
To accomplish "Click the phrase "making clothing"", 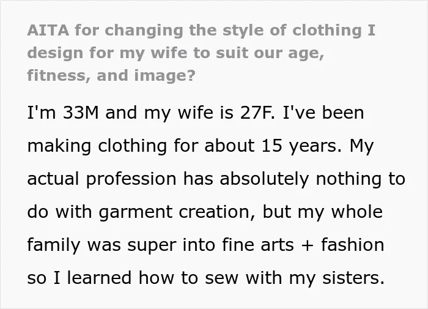I will 97,146.
